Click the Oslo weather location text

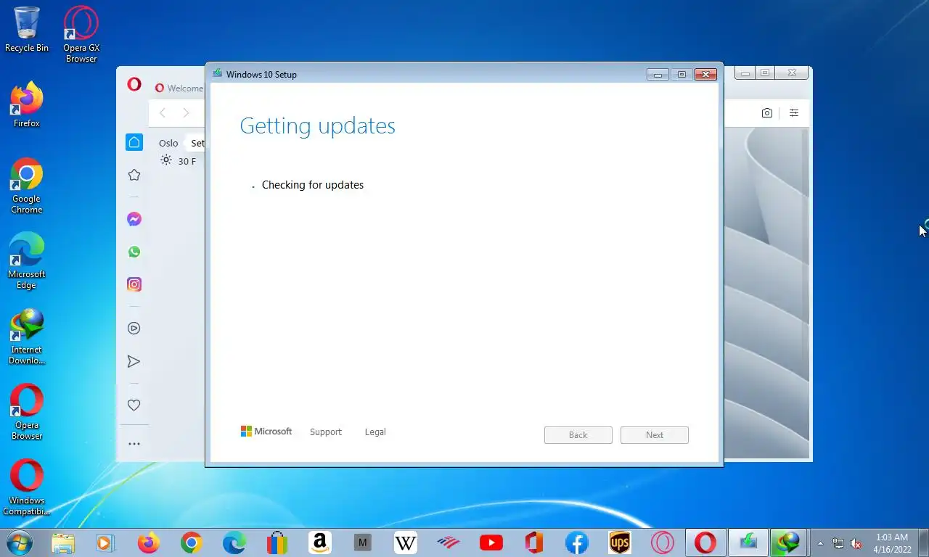tap(168, 144)
